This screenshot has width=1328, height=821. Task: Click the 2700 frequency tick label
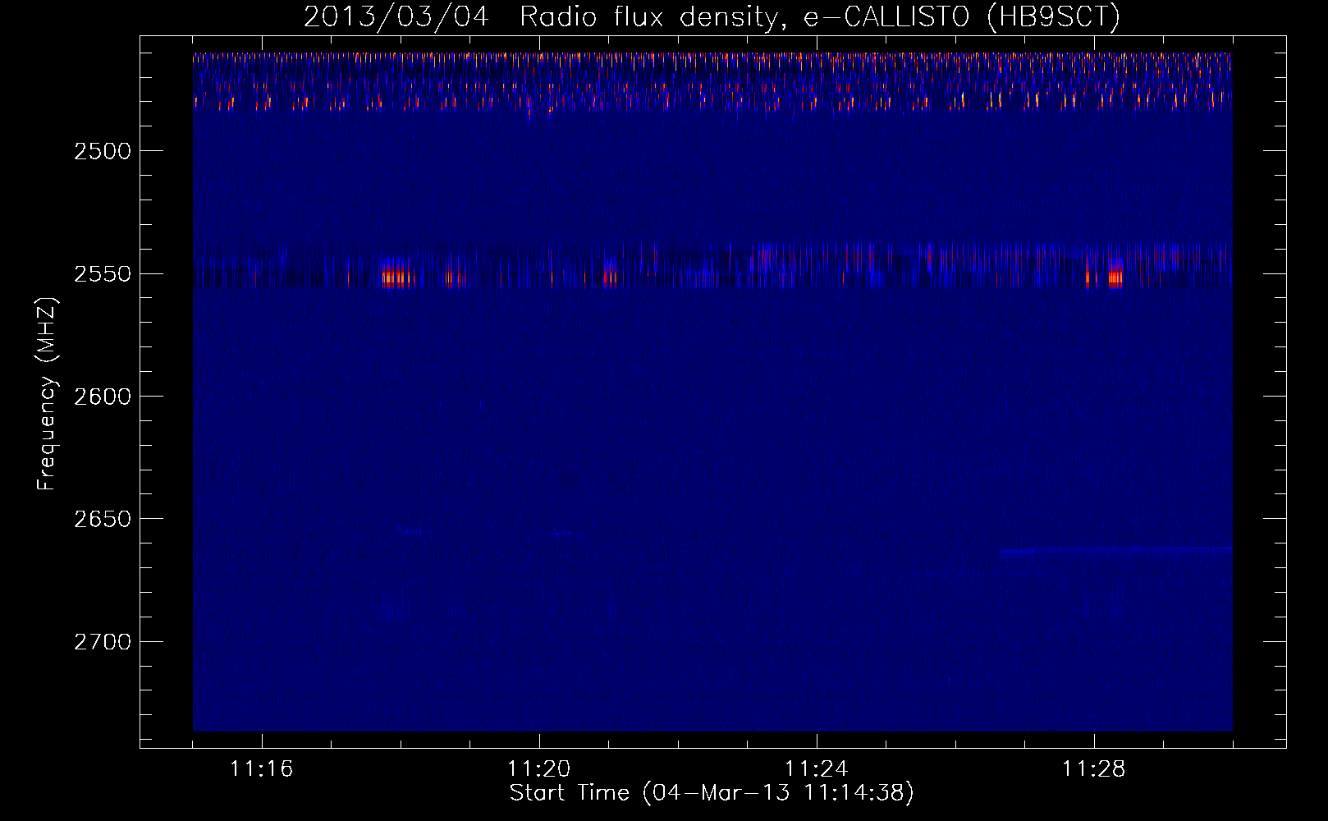103,642
